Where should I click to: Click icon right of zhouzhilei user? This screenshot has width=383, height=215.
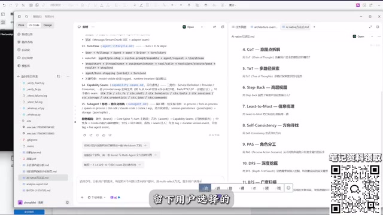pyautogui.click(x=67, y=202)
